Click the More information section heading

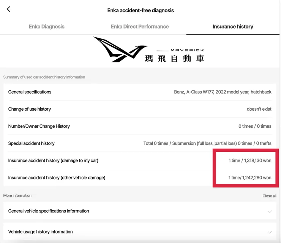coord(17,195)
